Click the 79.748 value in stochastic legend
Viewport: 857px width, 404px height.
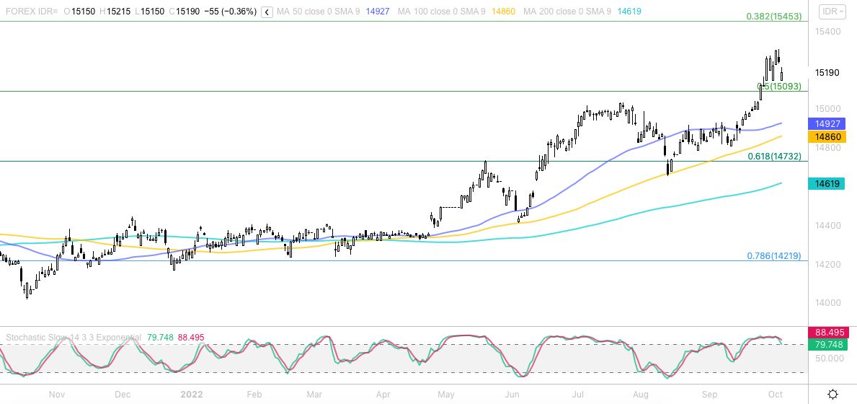(x=161, y=338)
